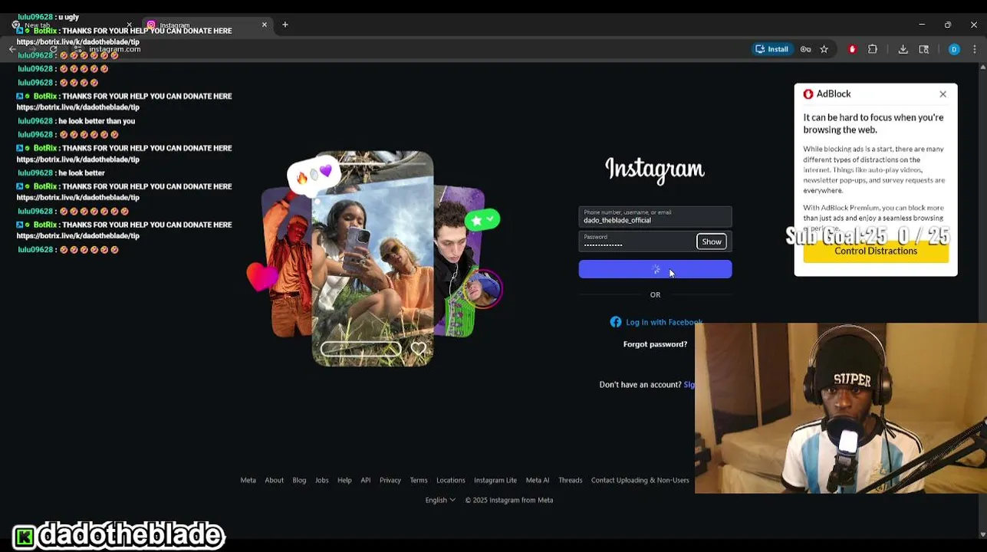987x552 pixels.
Task: Click chat message 'he look better than you'
Action: (96, 121)
